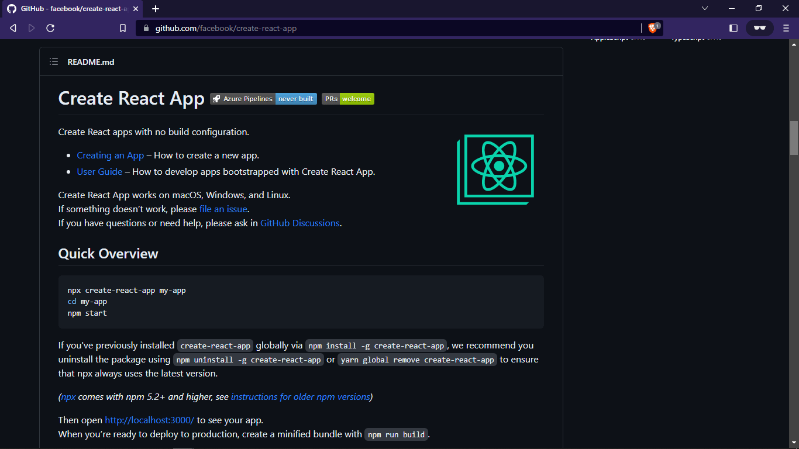Open the tab search dropdown arrow
Image resolution: width=799 pixels, height=449 pixels.
pyautogui.click(x=705, y=8)
